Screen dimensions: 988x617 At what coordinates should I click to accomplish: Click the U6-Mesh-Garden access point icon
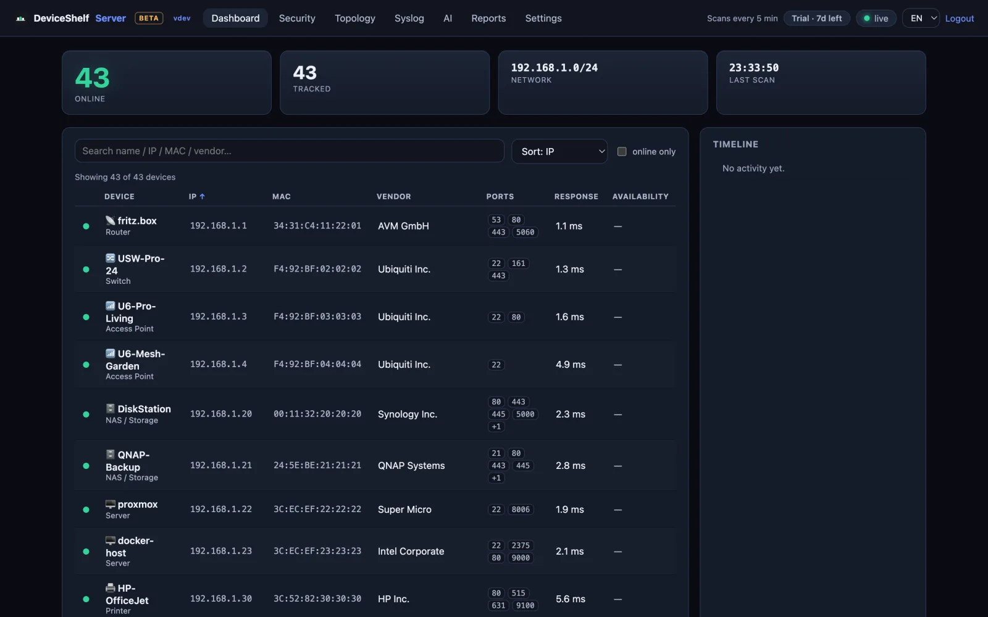click(111, 354)
